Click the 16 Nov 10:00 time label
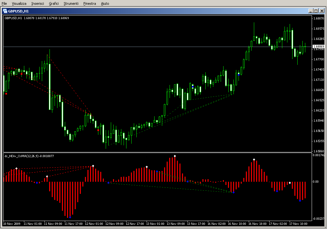Image resolution: width=327 pixels, height=229 pixels. pos(237,224)
